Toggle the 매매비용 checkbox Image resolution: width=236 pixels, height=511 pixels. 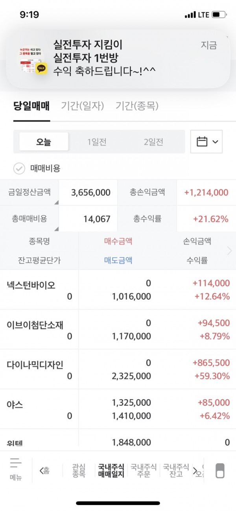(x=19, y=169)
